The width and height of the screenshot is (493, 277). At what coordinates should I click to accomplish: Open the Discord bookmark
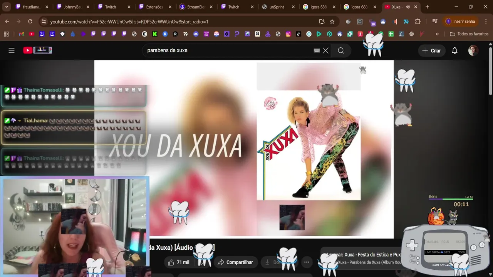(x=196, y=34)
